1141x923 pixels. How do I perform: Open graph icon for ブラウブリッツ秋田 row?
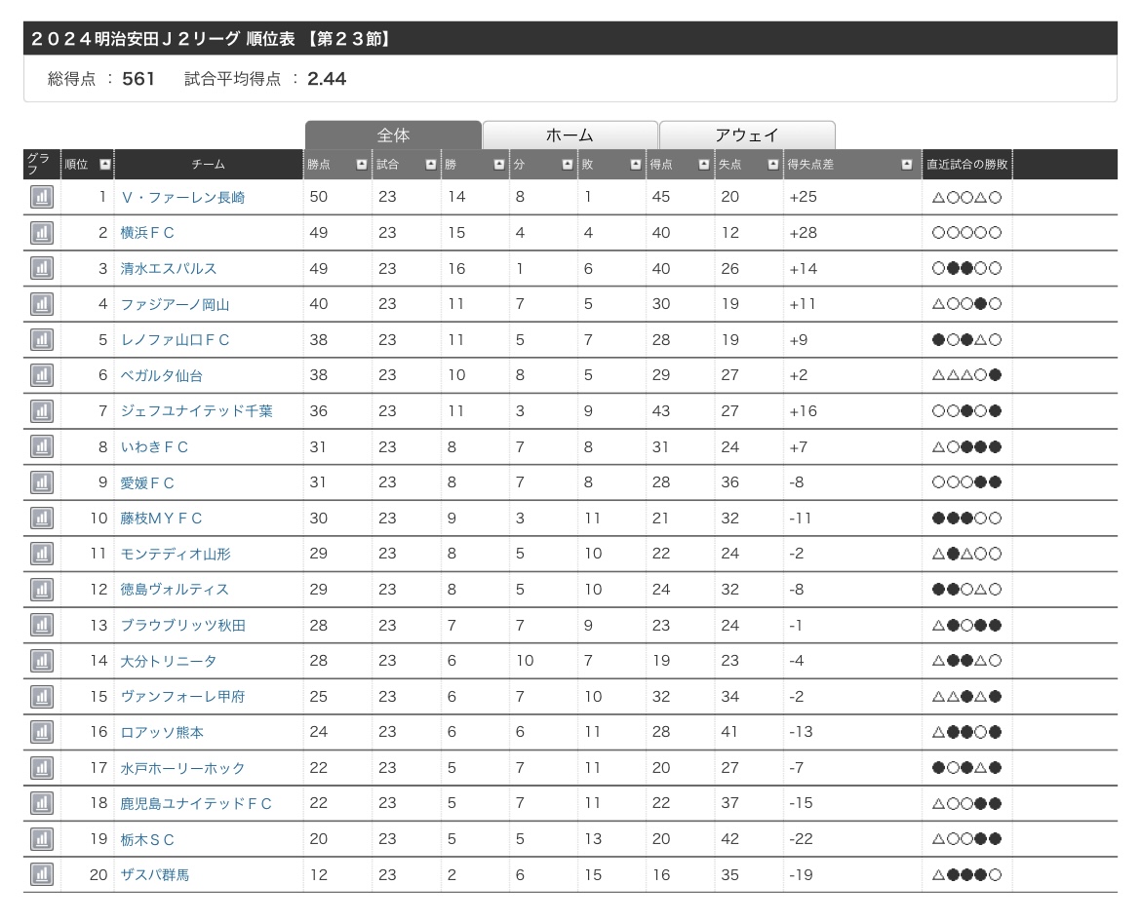pos(42,625)
